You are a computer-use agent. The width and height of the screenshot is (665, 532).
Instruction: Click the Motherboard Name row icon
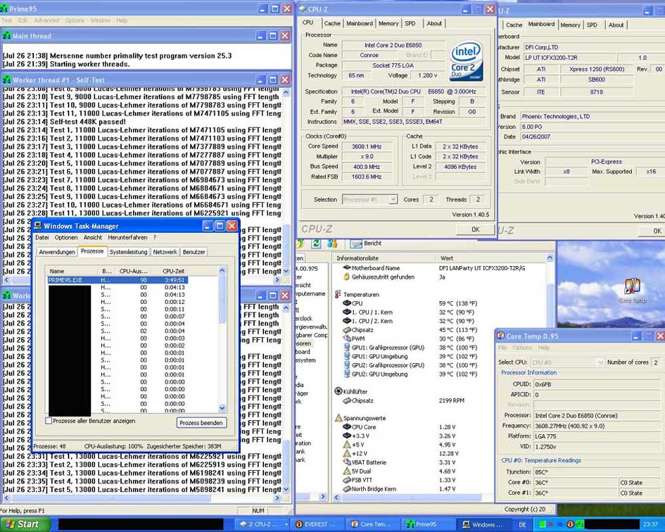pyautogui.click(x=347, y=268)
